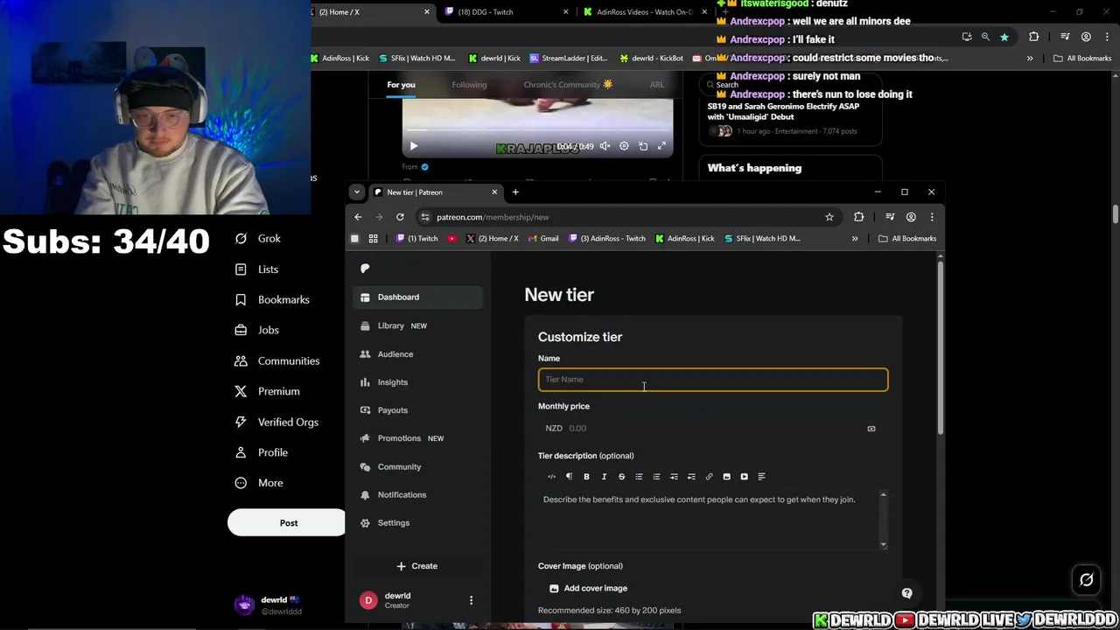Insert hyperlink in tier description editor
Viewport: 1120px width, 630px height.
point(709,477)
